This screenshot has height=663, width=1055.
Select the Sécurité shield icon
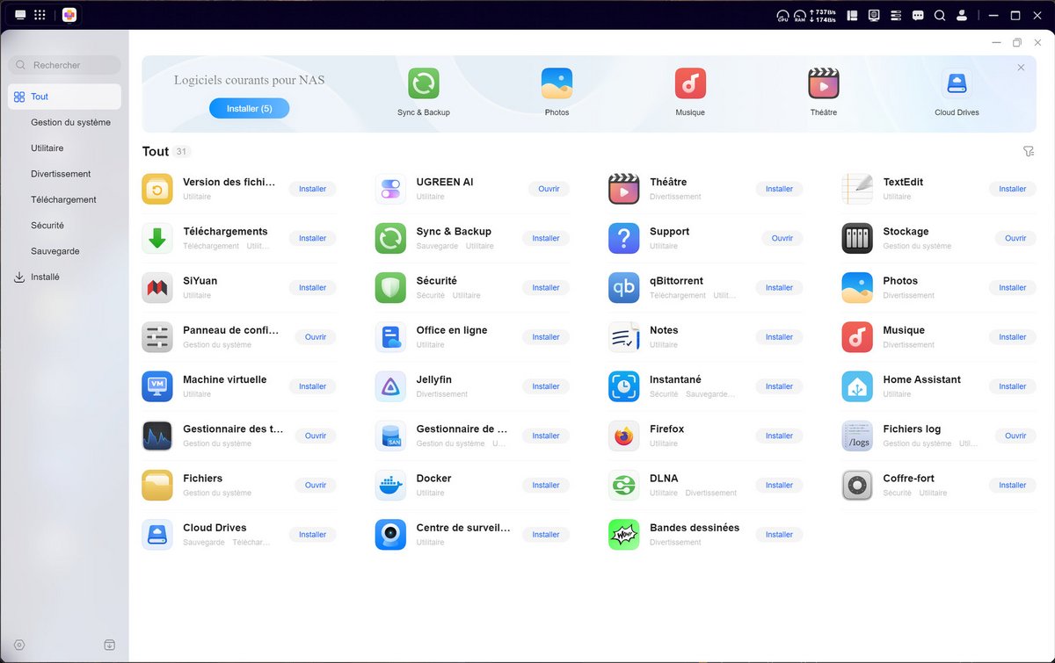(390, 287)
